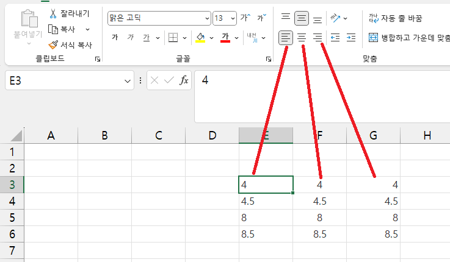
Task: Select the Align Left icon
Action: 286,38
